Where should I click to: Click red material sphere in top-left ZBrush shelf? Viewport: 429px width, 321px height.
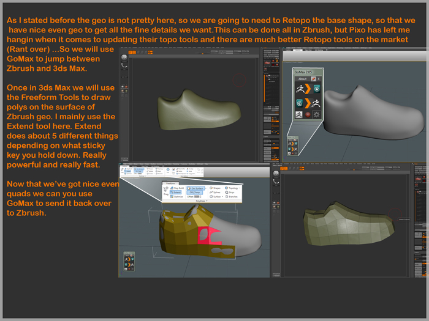(x=126, y=87)
